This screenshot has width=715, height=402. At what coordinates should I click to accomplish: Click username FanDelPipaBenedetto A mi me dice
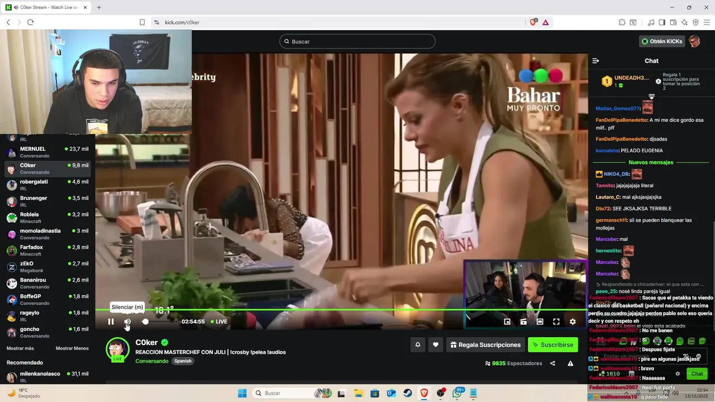tap(621, 120)
